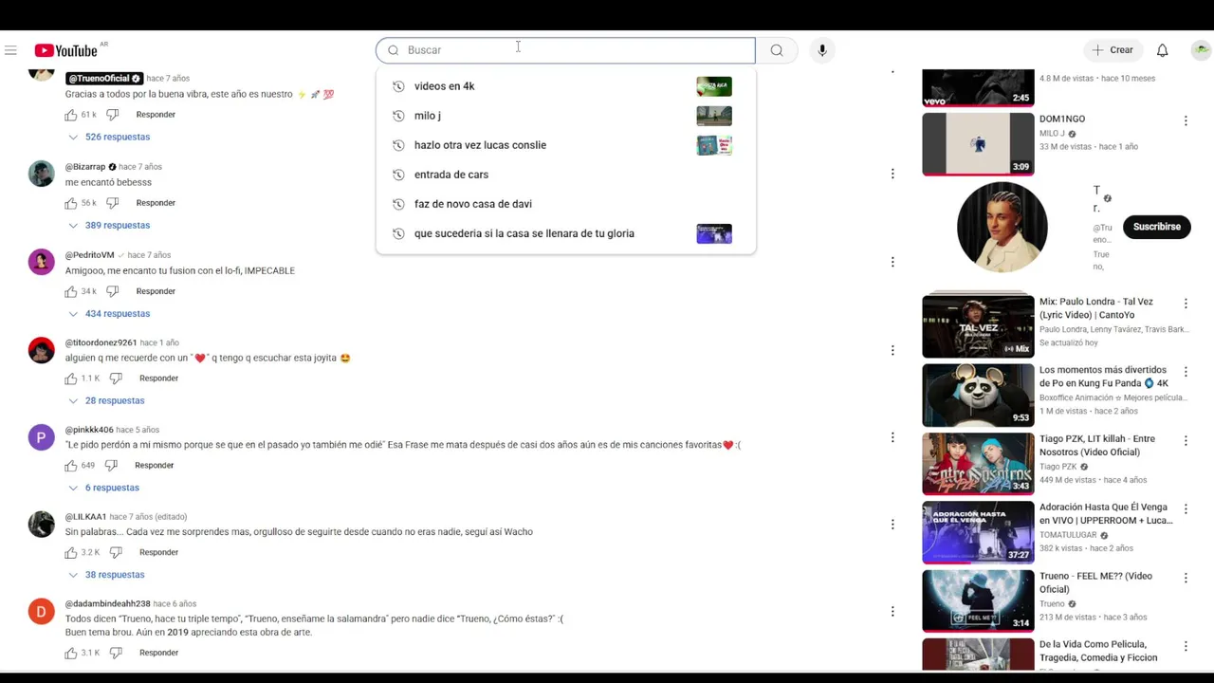Expand 434 respuestas thread

[108, 313]
